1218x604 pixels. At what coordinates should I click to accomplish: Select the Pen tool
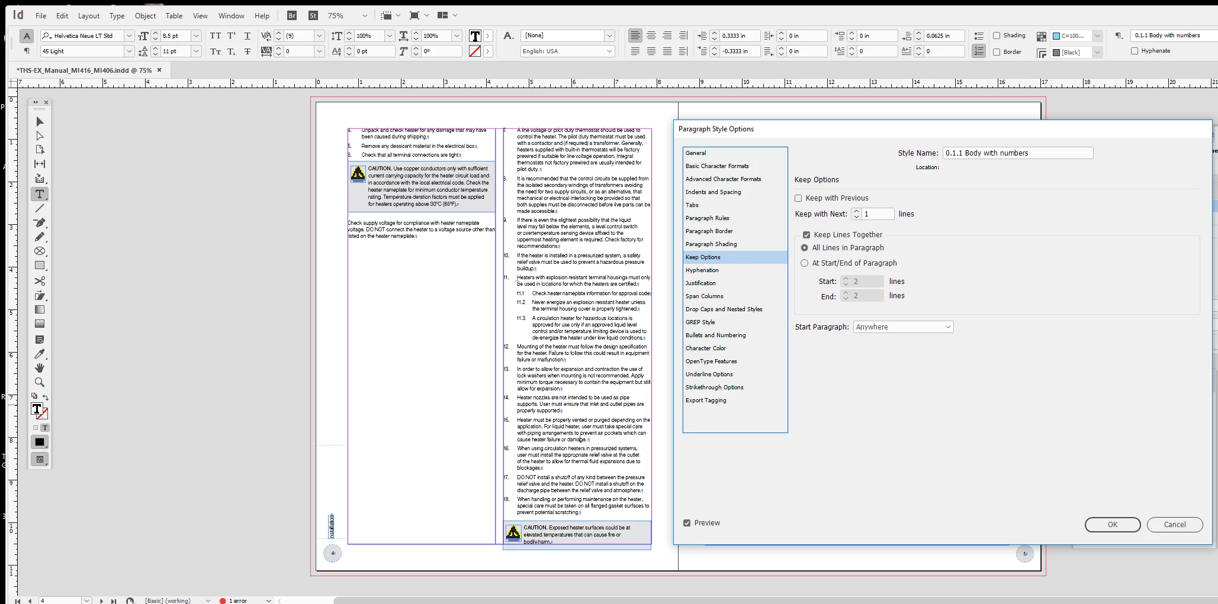click(x=40, y=222)
